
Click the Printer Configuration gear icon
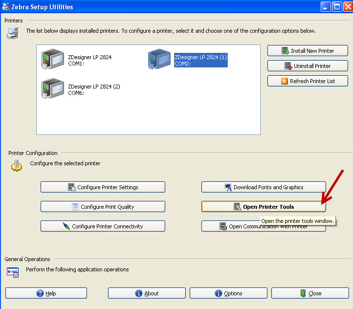(17, 165)
